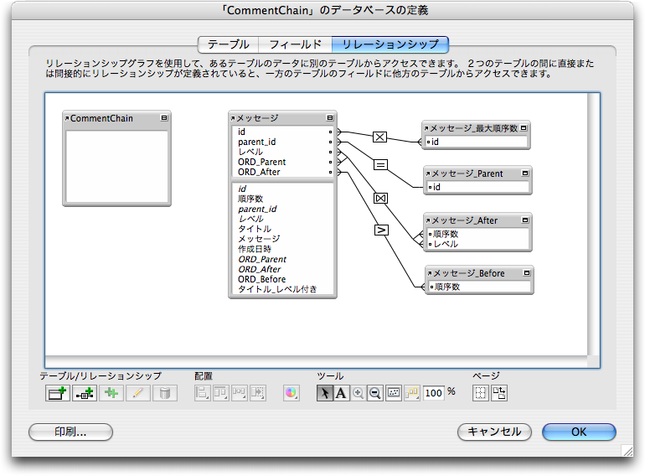Image resolution: width=645 pixels, height=476 pixels.
Task: Click the add table icon
Action: coord(57,393)
